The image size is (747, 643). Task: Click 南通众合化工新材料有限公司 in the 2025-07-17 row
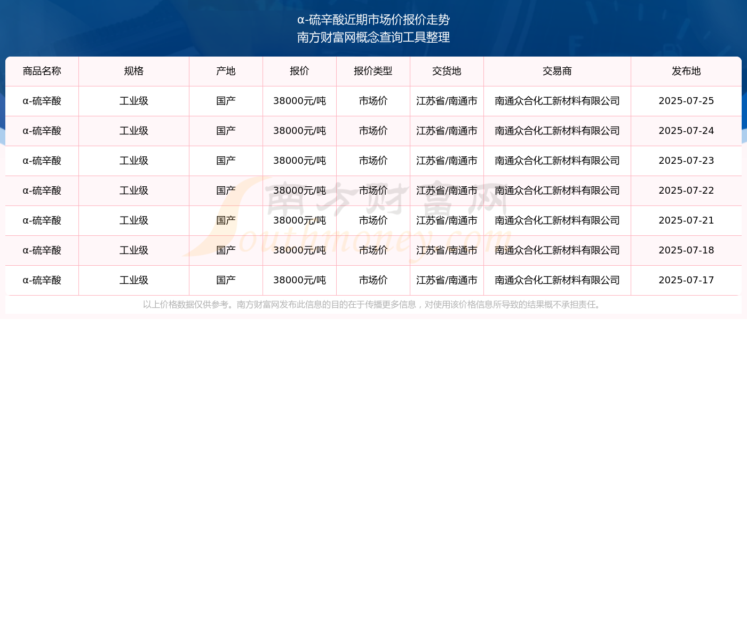point(557,280)
